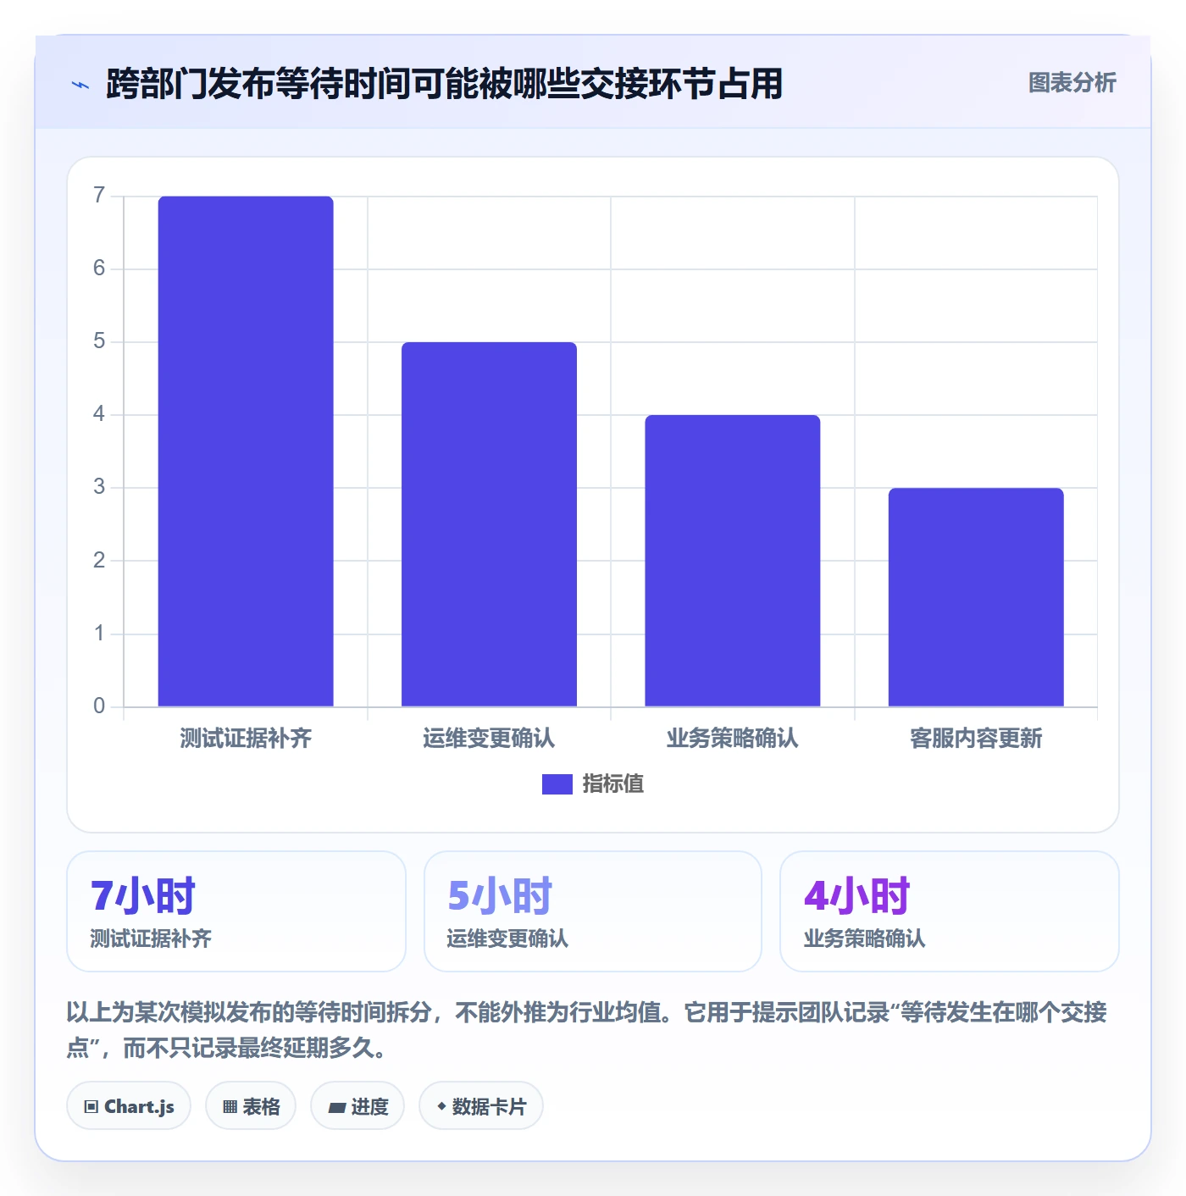Click the y-axis value 0
The width and height of the screenshot is (1186, 1196).
[x=99, y=706]
